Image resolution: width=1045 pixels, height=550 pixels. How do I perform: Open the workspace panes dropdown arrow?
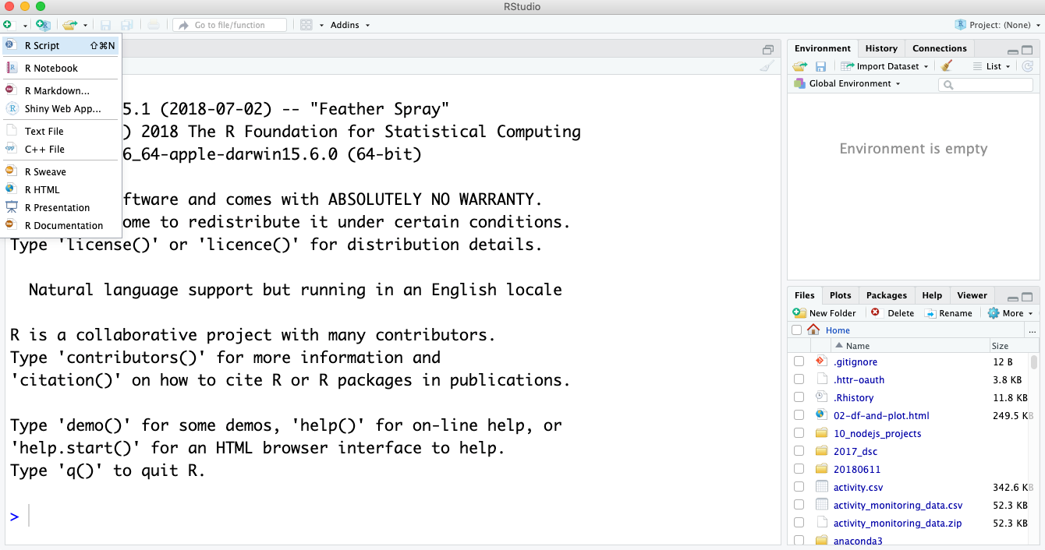321,26
